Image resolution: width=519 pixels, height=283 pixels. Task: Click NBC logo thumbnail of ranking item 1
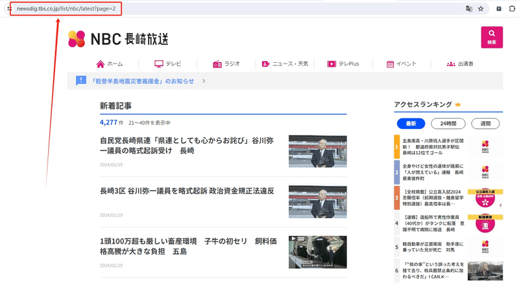(485, 146)
